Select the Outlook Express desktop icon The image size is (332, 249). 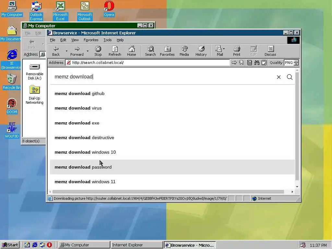(x=36, y=11)
